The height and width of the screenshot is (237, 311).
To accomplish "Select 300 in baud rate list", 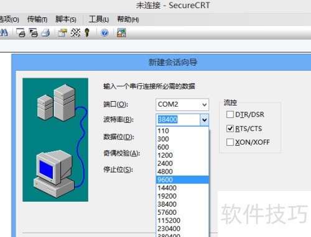I will (x=182, y=139).
